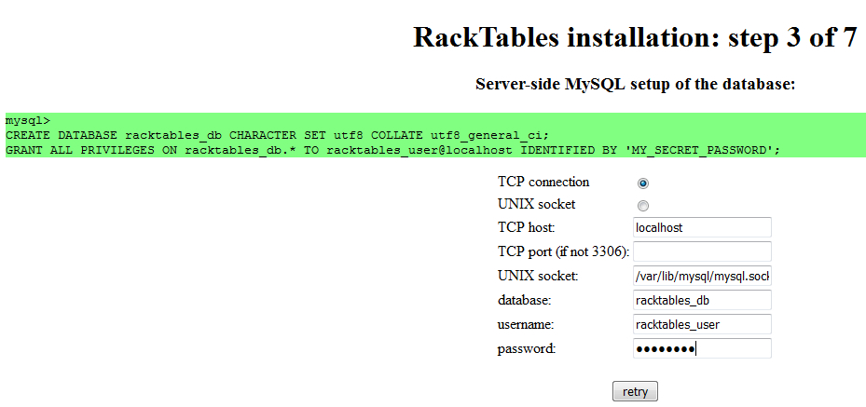Viewport: 866px width, 407px height.
Task: Click the 'database:' label
Action: [x=525, y=300]
